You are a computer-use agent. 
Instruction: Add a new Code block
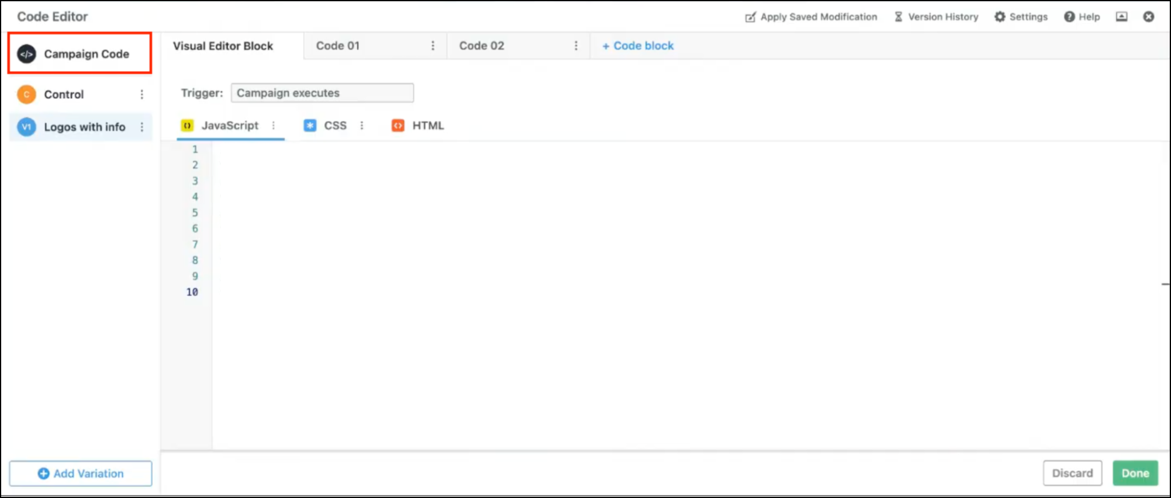pos(638,46)
